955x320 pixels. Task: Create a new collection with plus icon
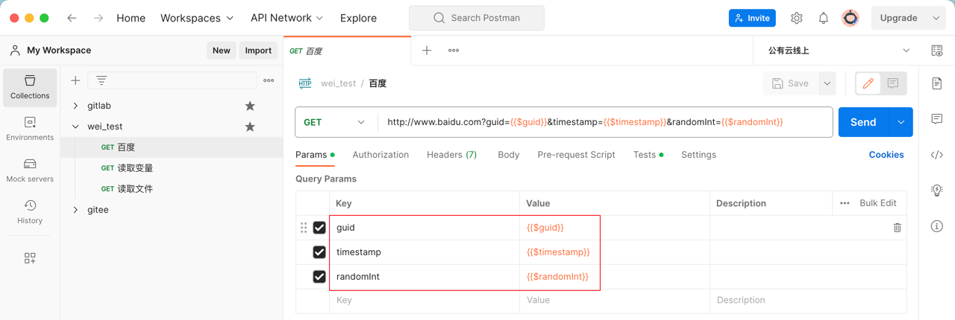(x=75, y=80)
